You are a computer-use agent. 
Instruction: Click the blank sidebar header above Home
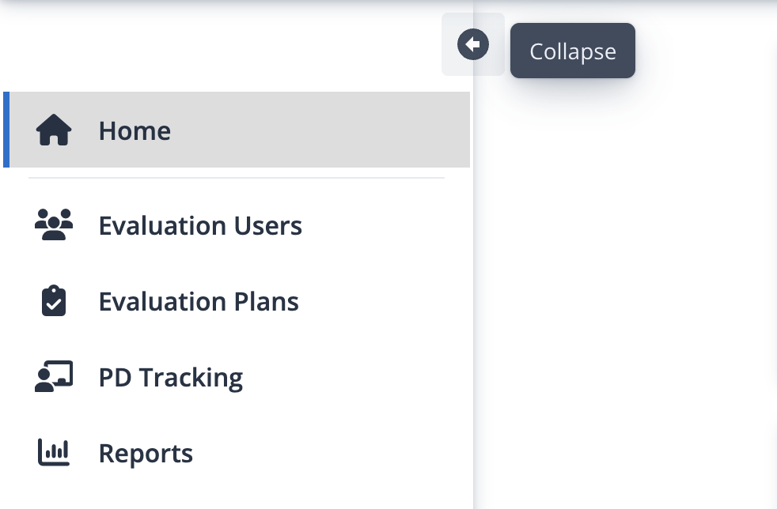218,50
